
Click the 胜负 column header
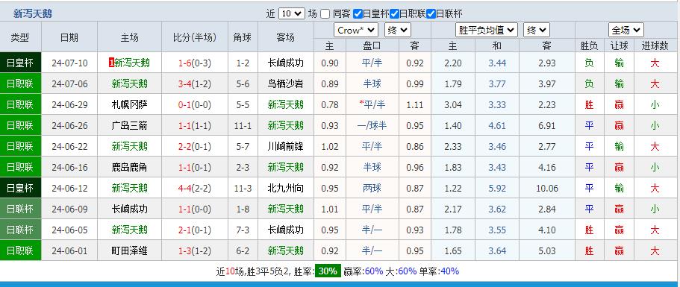tap(589, 45)
